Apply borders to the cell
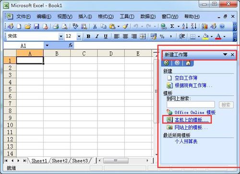This screenshot has width=240, height=174. [x=193, y=37]
